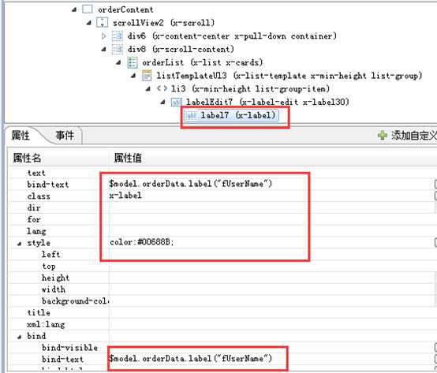Select labelEdit7 (x-label-edit) node

(x=267, y=102)
